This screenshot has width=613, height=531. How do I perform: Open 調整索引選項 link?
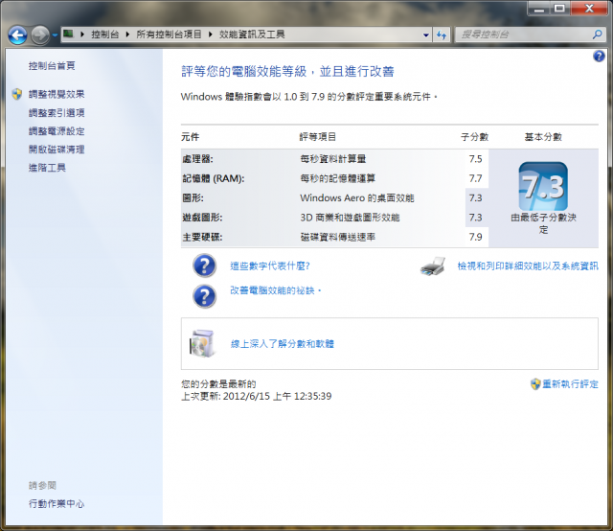coord(57,113)
